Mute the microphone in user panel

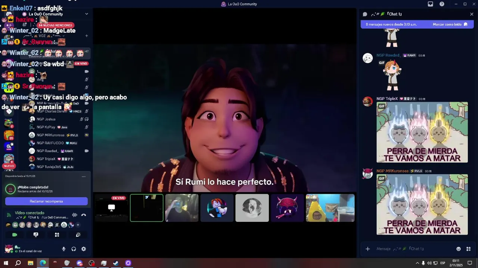click(x=63, y=249)
